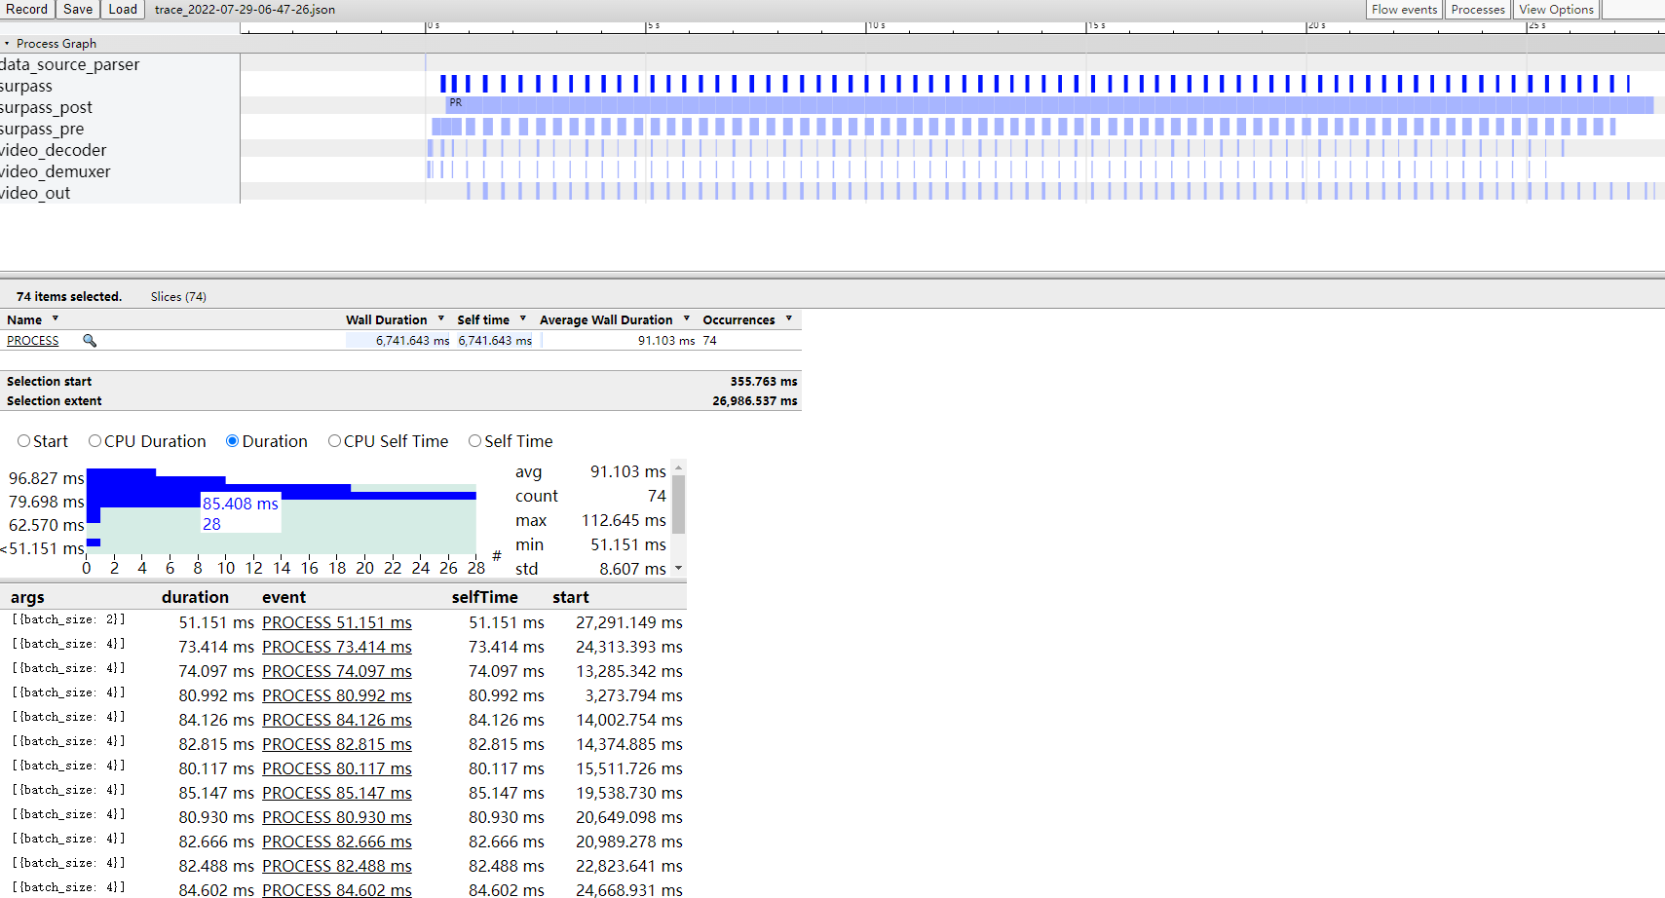Collapse the Process Graph section
The width and height of the screenshot is (1665, 898).
coord(7,44)
